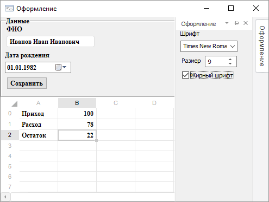Select row header 4
The image size is (269, 202).
[10, 156]
